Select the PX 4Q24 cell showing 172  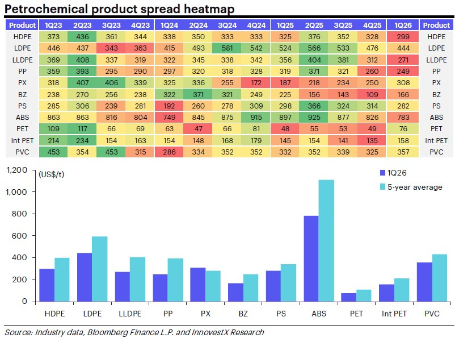[254, 83]
